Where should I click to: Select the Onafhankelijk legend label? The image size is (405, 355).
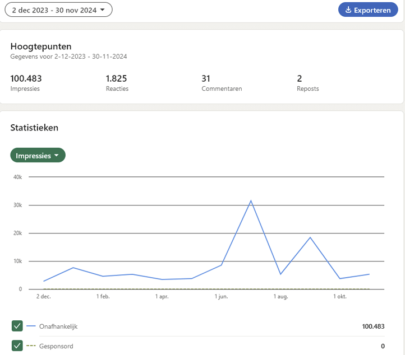pyautogui.click(x=58, y=326)
